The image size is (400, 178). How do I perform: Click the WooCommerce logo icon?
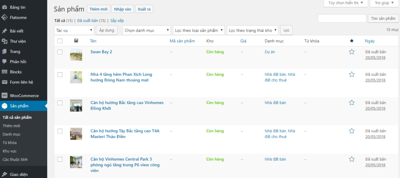[x=4, y=96]
